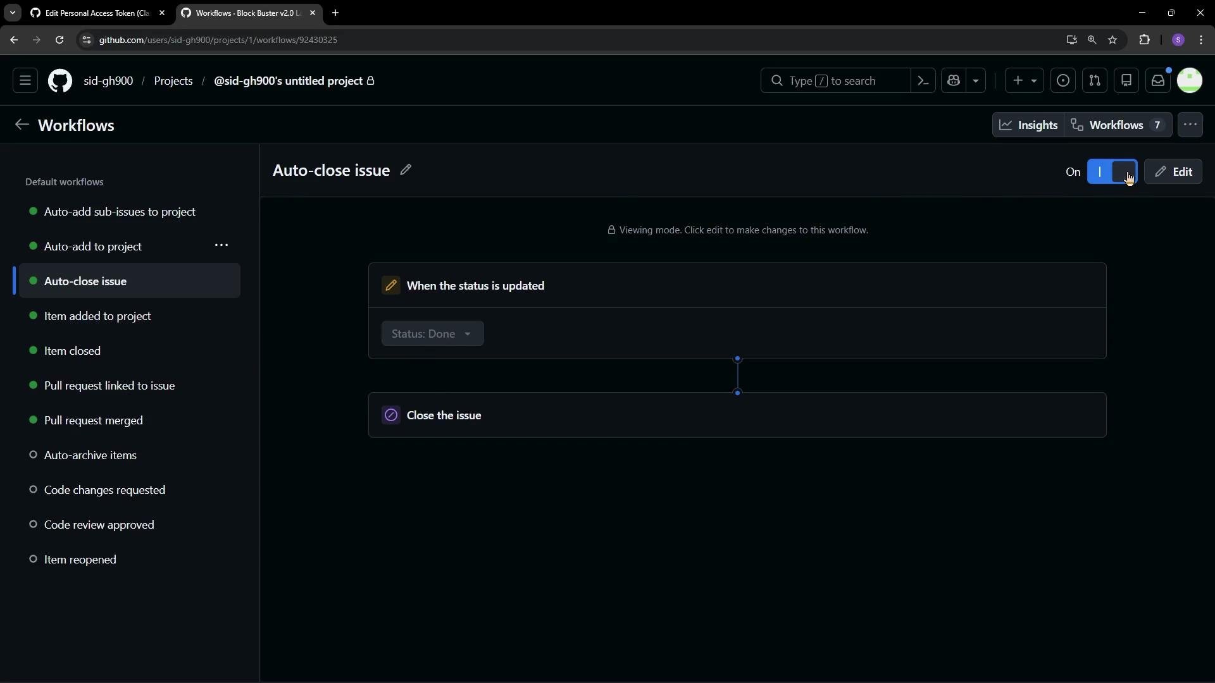Open the notifications inbox icon
The width and height of the screenshot is (1215, 683).
(x=1158, y=81)
